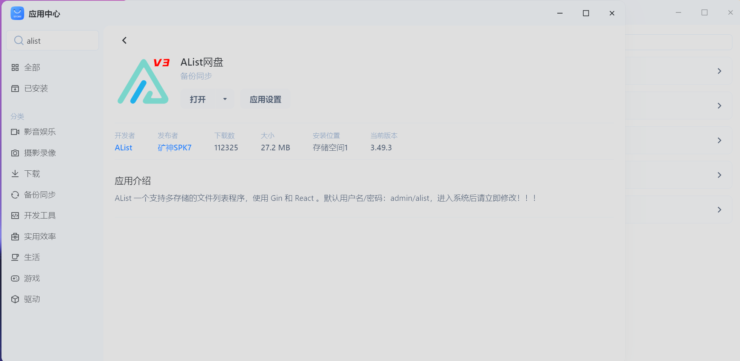The image size is (740, 361).
Task: Click the 生活 cup icon
Action: (15, 257)
